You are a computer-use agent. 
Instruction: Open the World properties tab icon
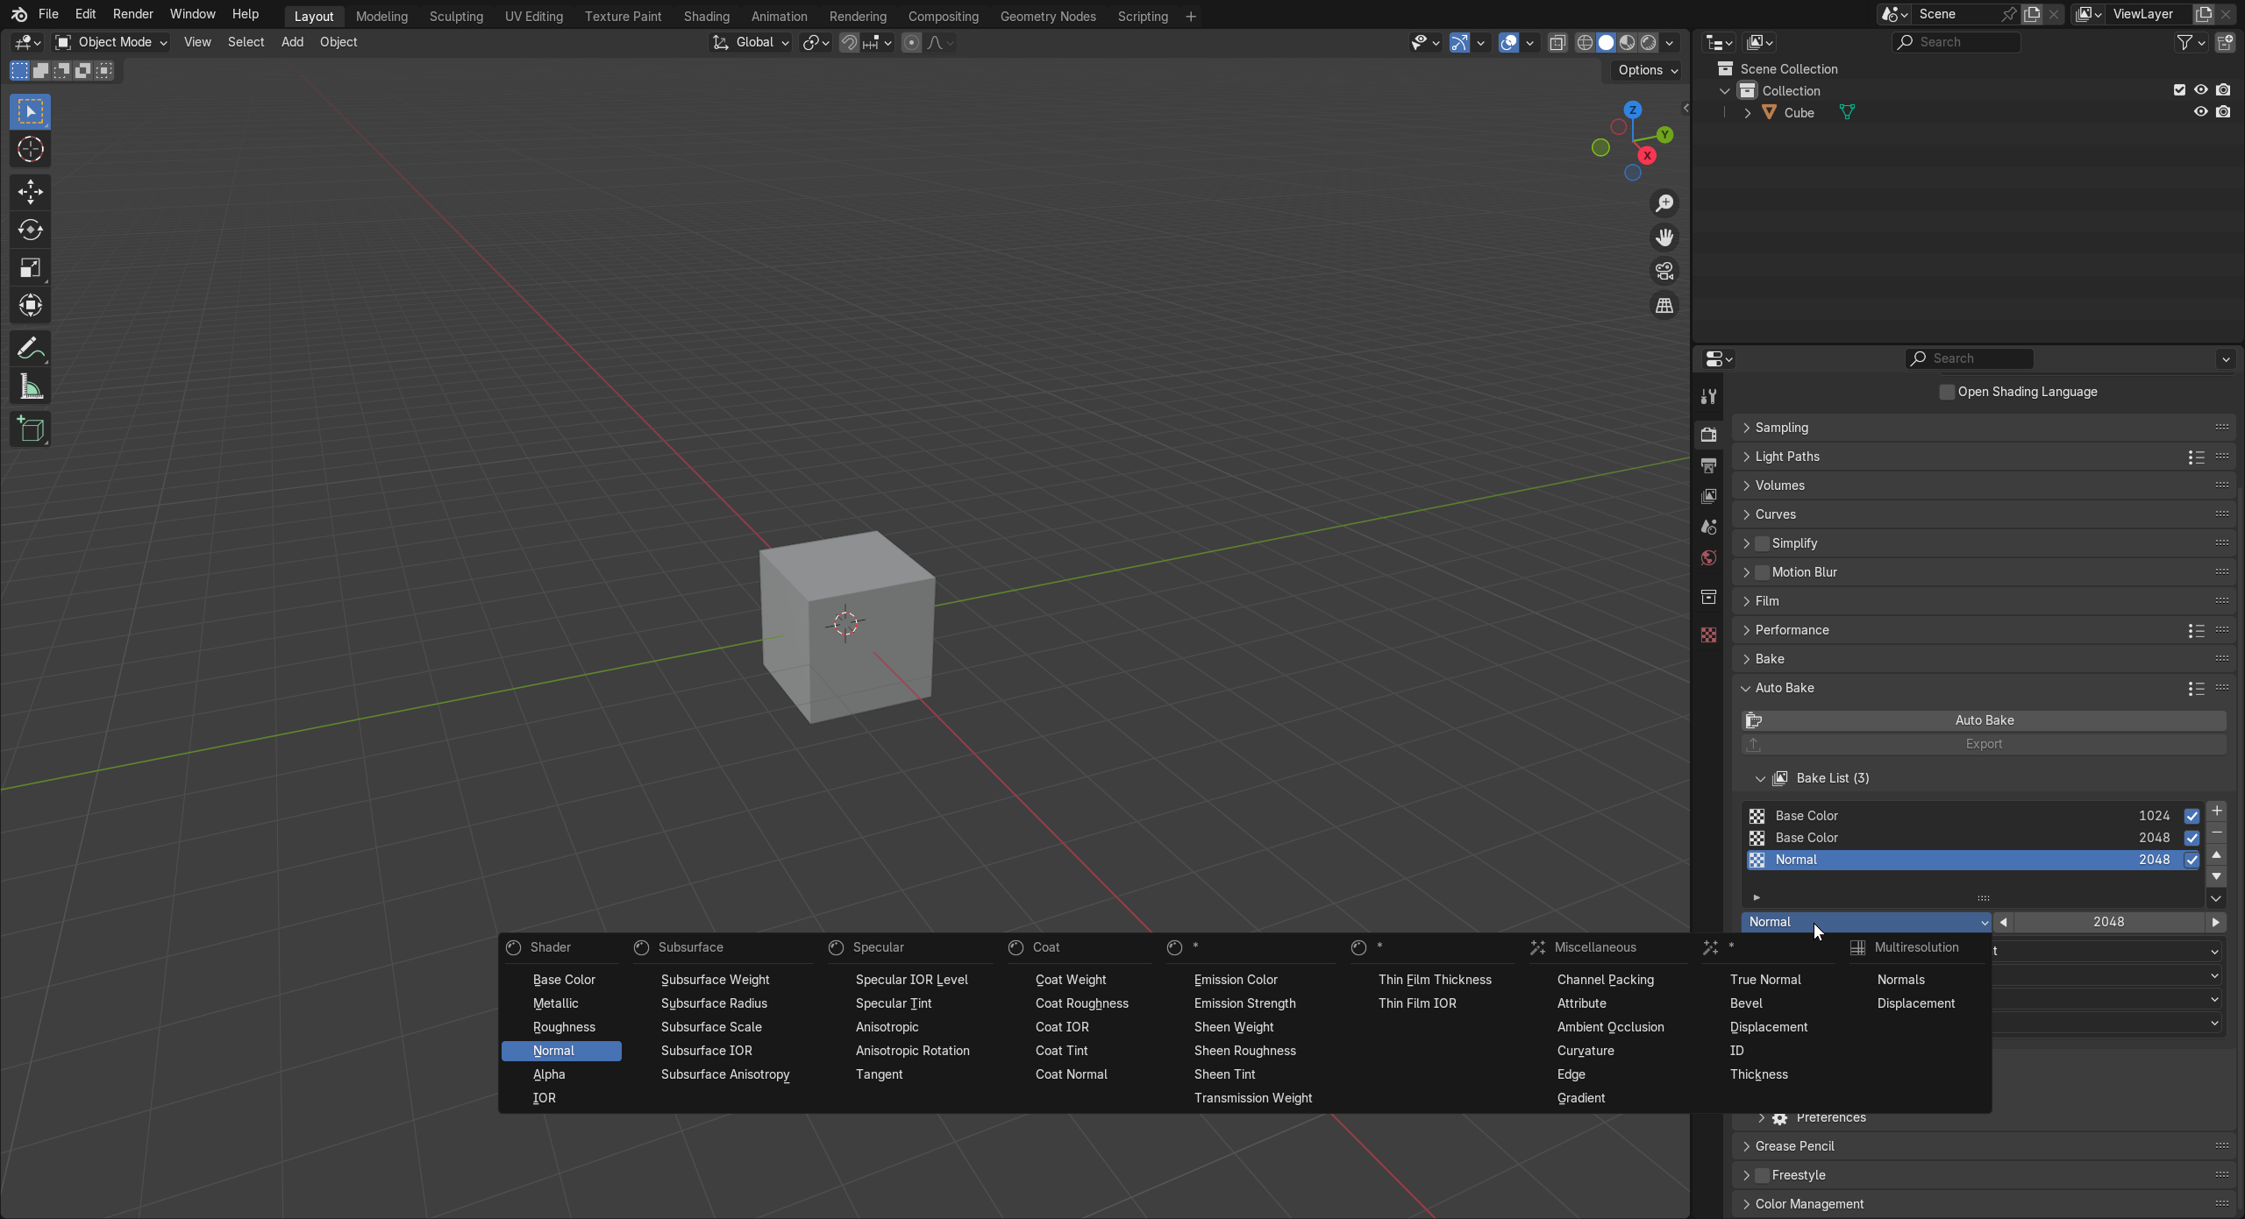pos(1708,558)
